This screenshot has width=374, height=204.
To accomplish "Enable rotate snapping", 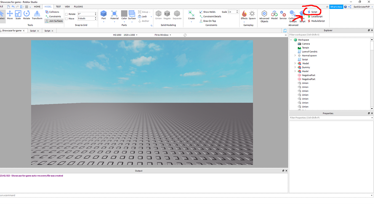I will coord(66,14).
